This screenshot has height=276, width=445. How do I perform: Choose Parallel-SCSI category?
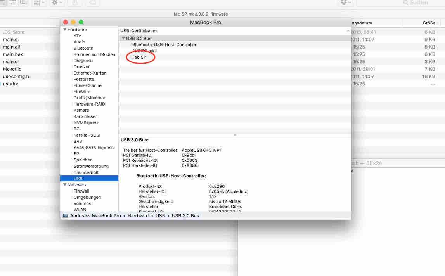pos(87,135)
